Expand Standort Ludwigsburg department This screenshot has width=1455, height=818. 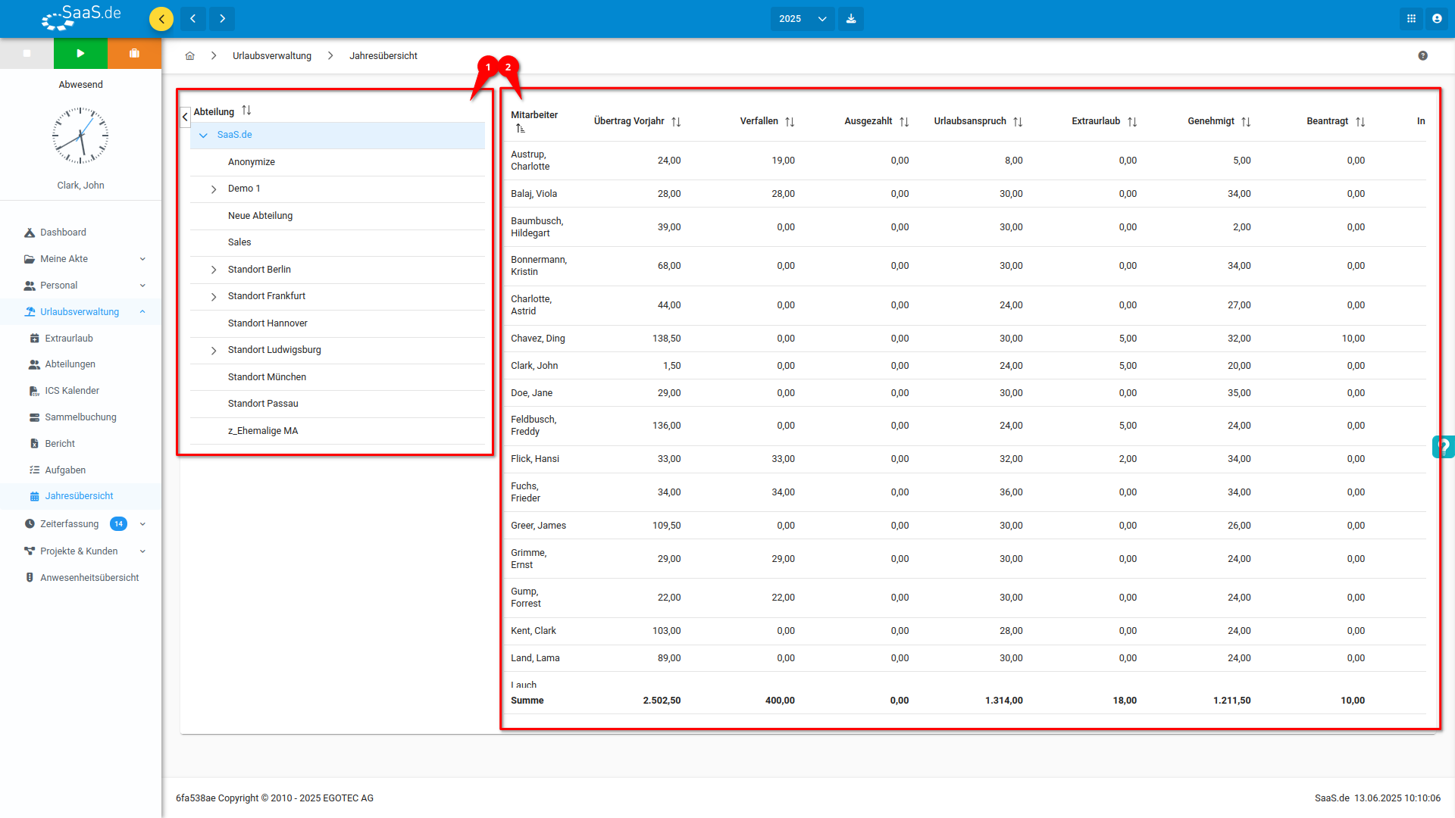tap(214, 351)
